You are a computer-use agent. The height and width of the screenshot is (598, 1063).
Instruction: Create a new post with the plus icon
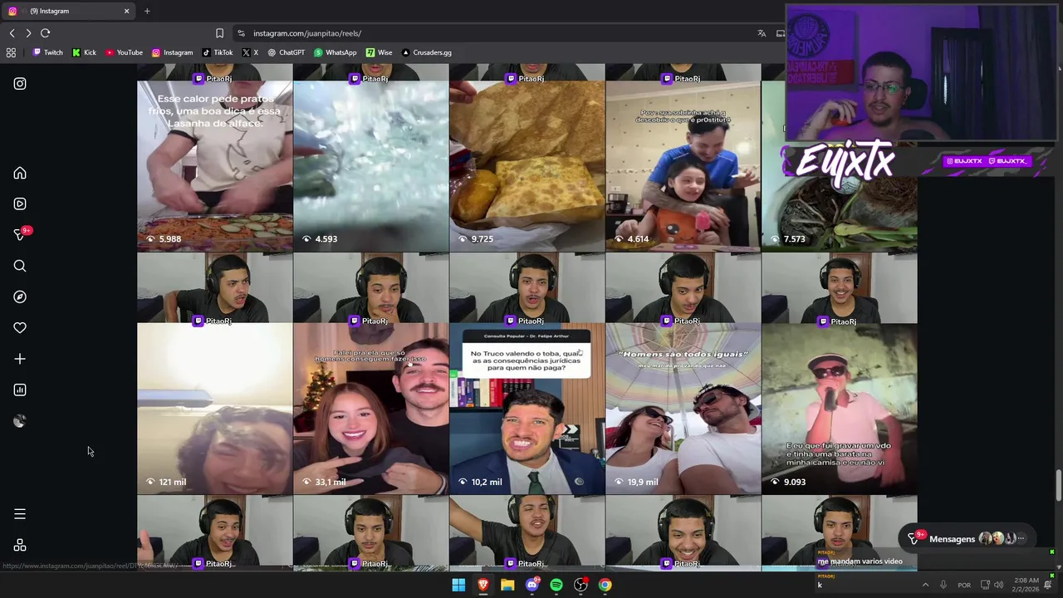(20, 359)
